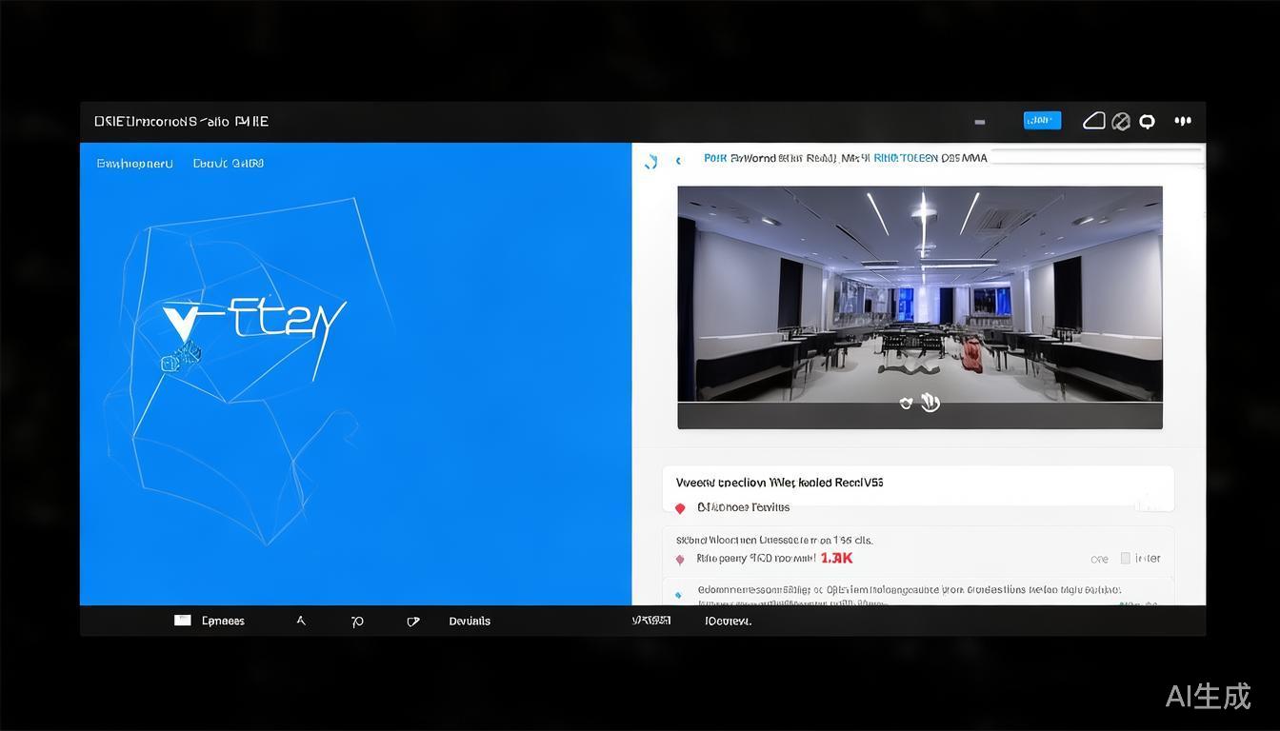The width and height of the screenshot is (1280, 731).
Task: Click the crossed-circle icon in title bar
Action: point(1121,121)
